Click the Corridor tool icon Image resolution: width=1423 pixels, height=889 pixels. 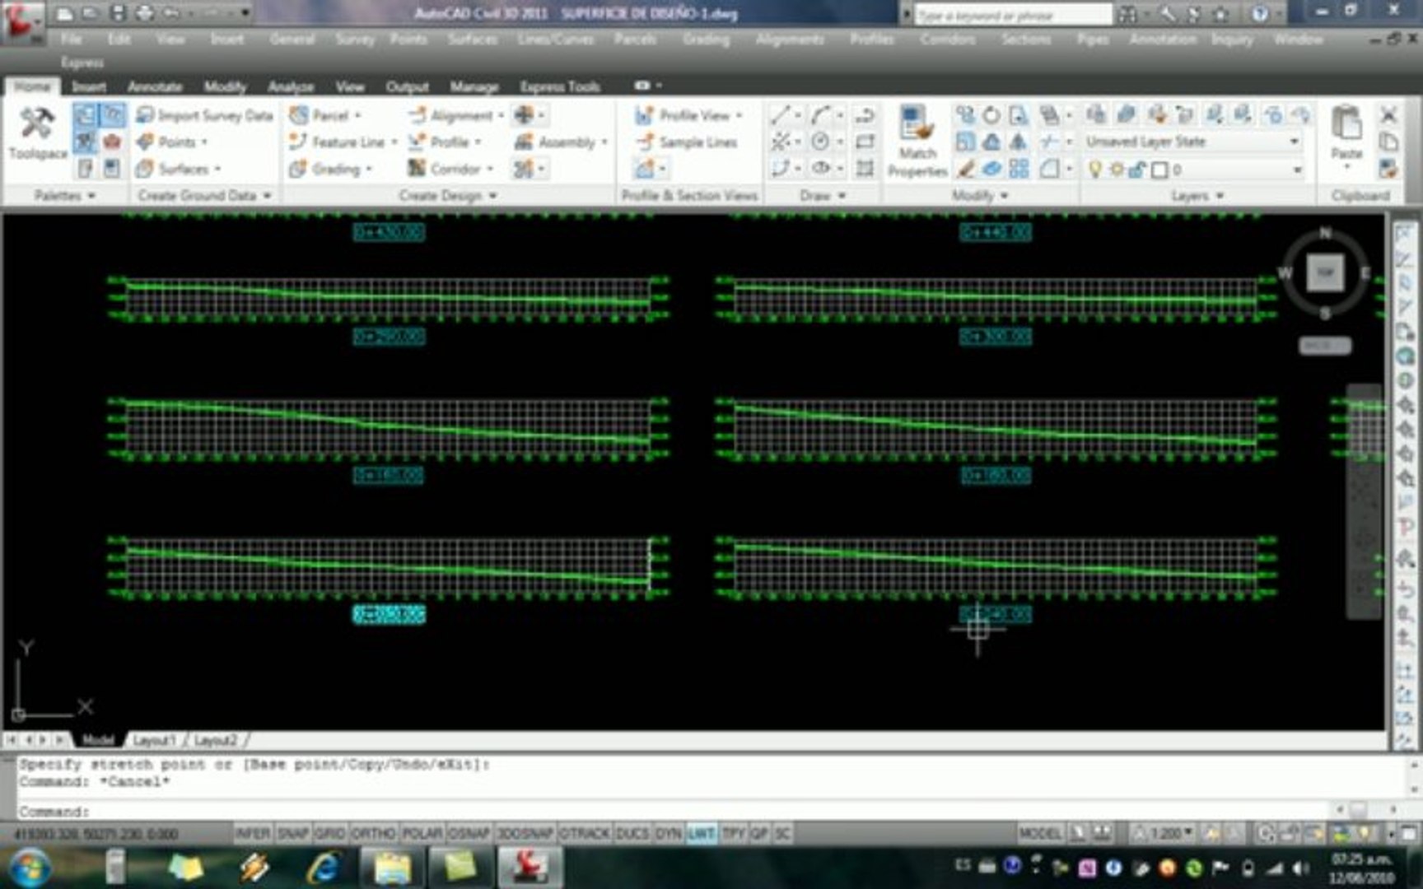(x=417, y=169)
